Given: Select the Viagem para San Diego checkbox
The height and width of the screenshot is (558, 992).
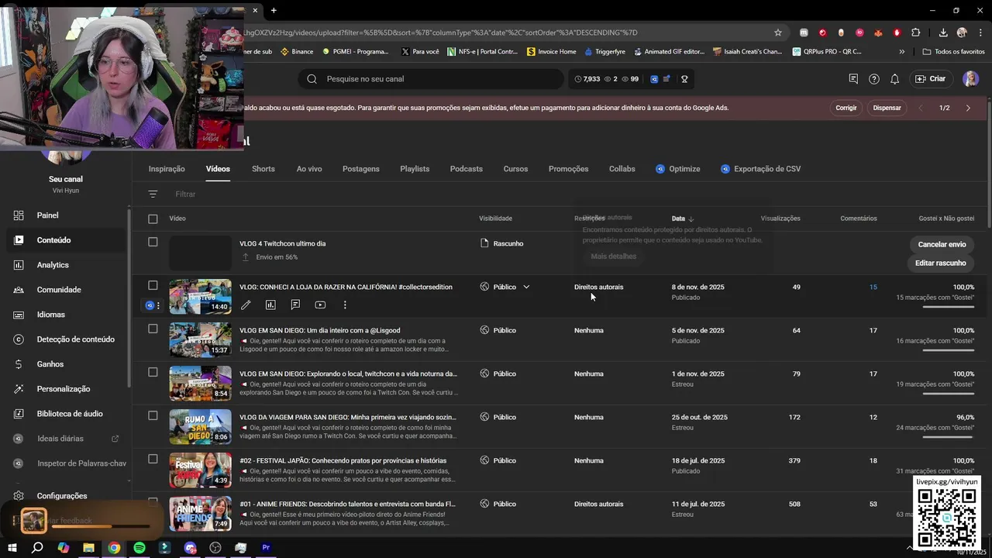Looking at the screenshot, I should point(153,415).
